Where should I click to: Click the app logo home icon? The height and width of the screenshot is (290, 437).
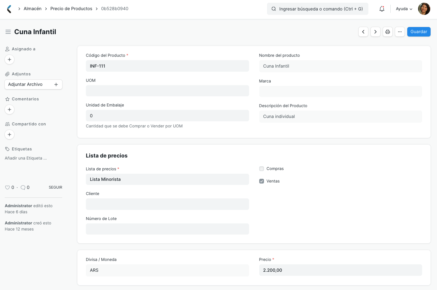pyautogui.click(x=9, y=9)
